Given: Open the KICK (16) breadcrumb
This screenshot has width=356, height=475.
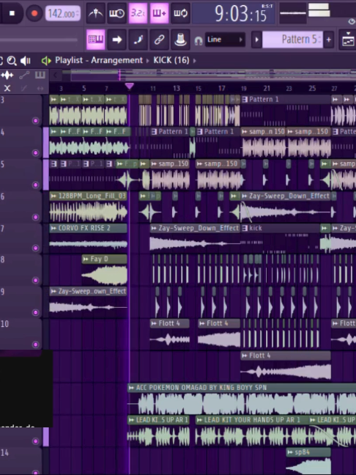Looking at the screenshot, I should coord(171,60).
